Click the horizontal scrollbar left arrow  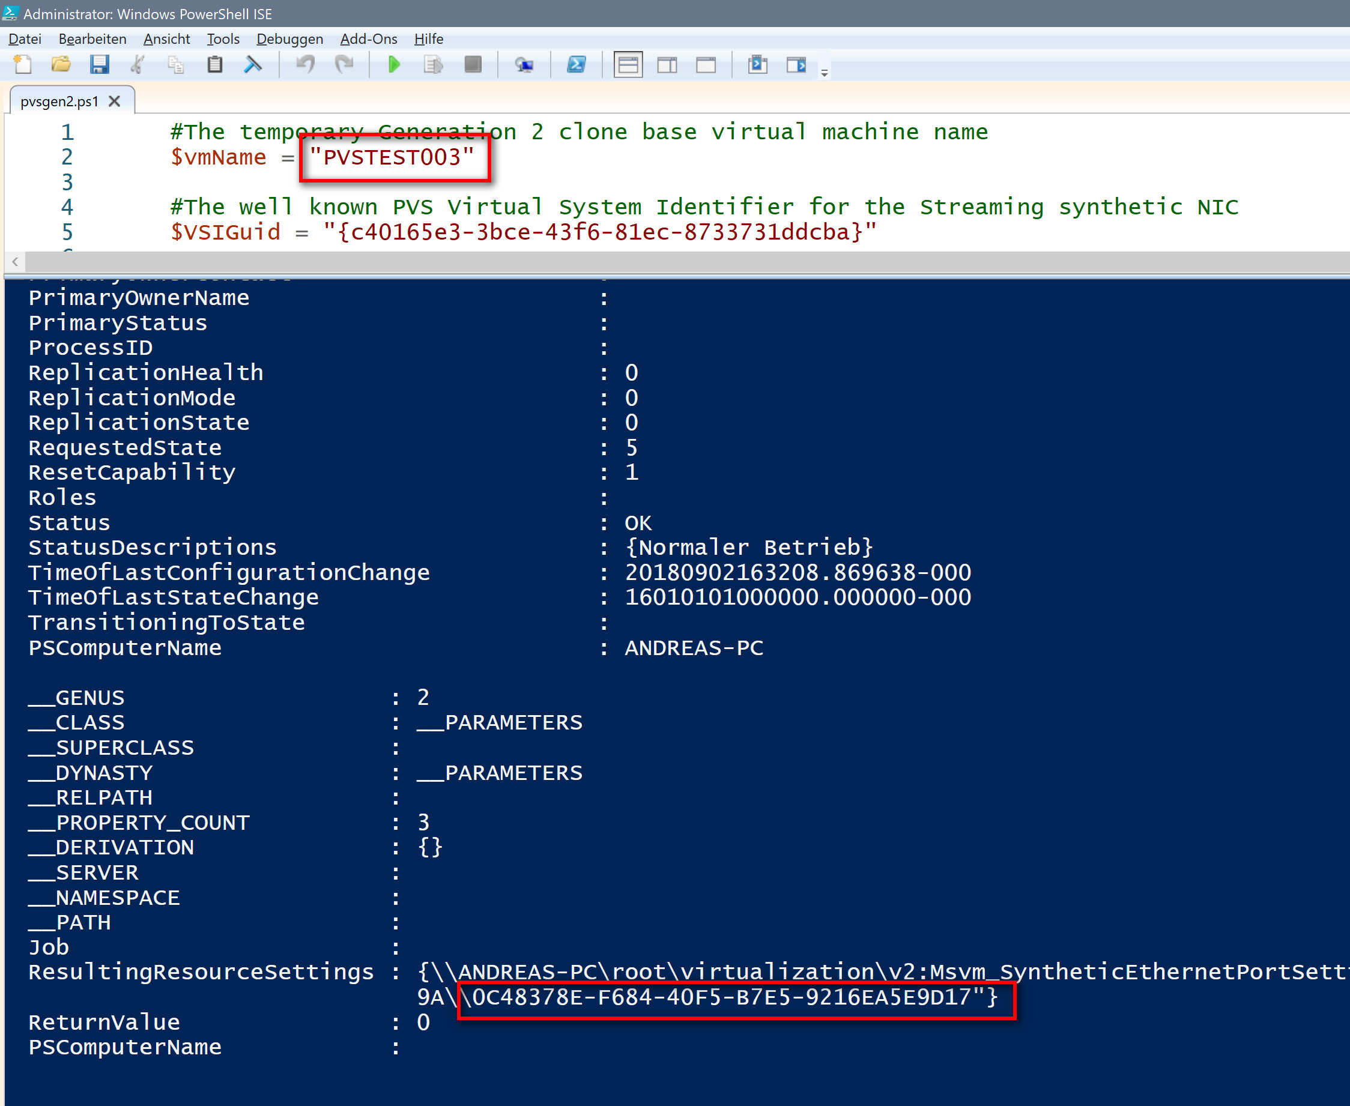(x=15, y=261)
